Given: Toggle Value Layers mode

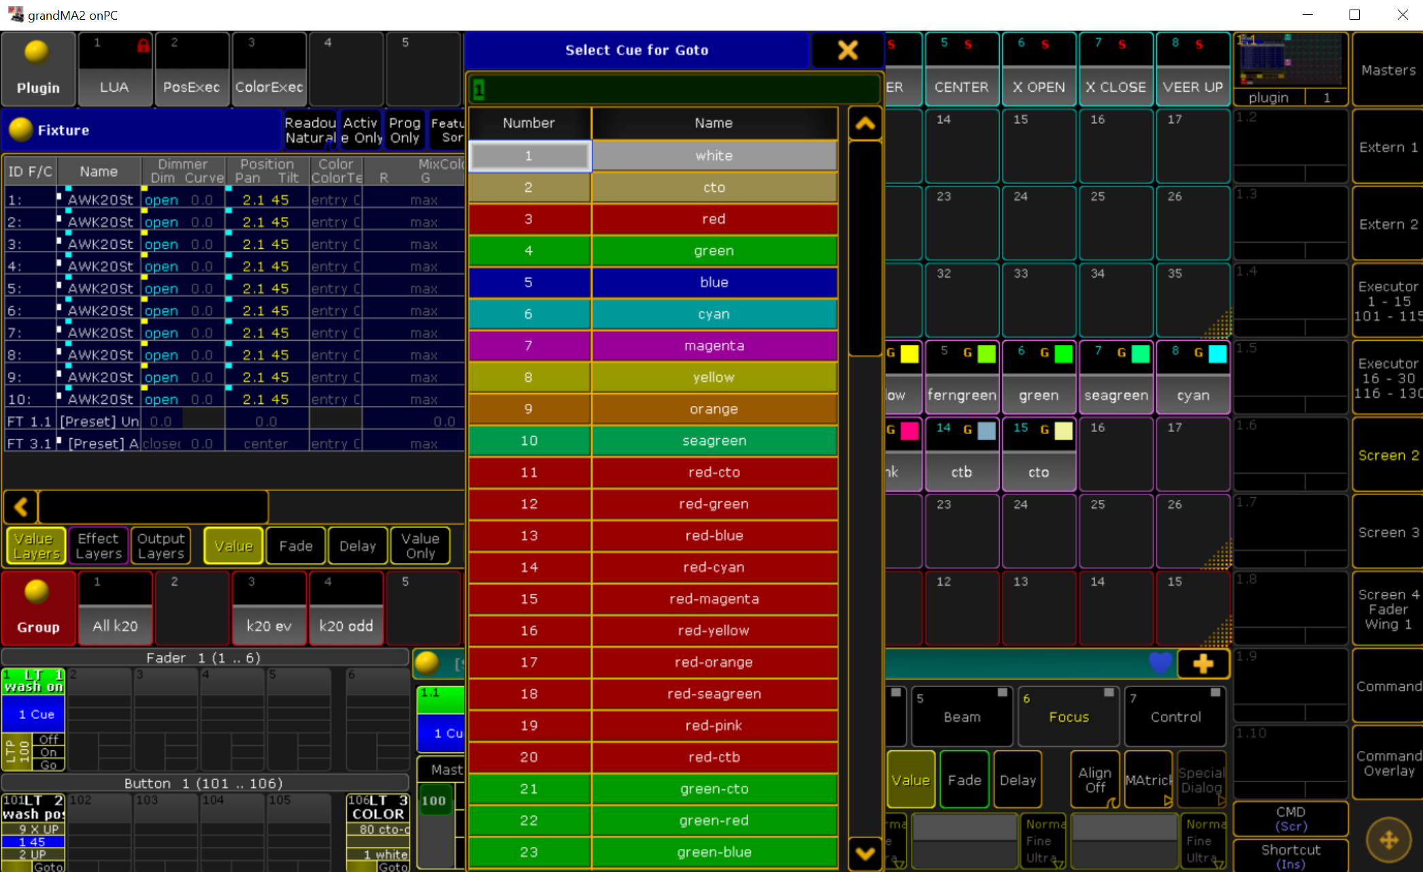Looking at the screenshot, I should tap(36, 546).
